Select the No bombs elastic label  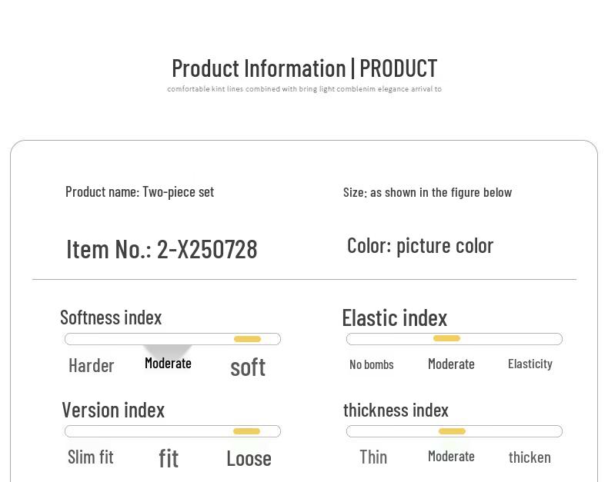[x=372, y=364]
